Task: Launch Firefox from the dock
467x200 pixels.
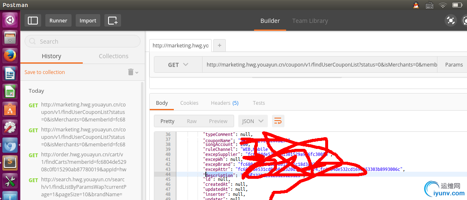Action: [10, 56]
